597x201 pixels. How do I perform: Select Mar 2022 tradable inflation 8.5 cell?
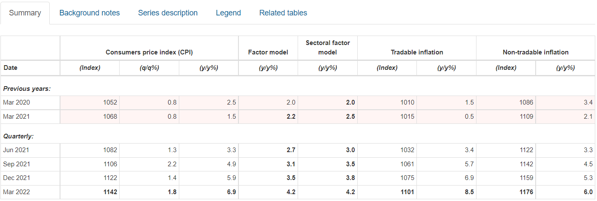point(469,192)
